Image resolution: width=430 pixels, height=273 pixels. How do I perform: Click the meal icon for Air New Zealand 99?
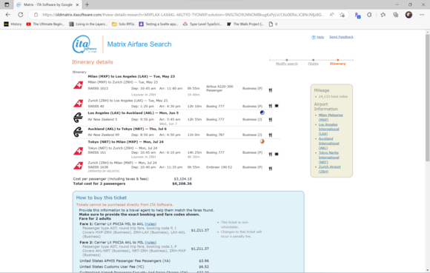[271, 135]
